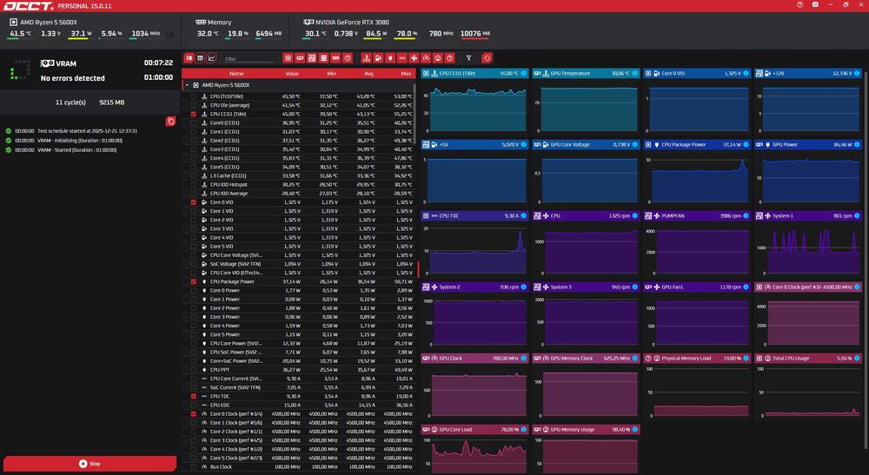Viewport: 869px width, 475px height.
Task: Select the CPU EDC row
Action: (x=298, y=406)
